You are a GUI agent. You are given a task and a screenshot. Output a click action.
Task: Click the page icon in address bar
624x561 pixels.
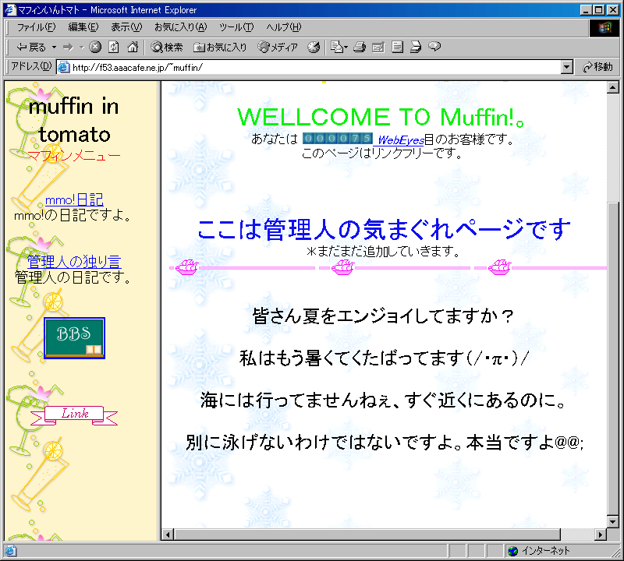tap(64, 67)
